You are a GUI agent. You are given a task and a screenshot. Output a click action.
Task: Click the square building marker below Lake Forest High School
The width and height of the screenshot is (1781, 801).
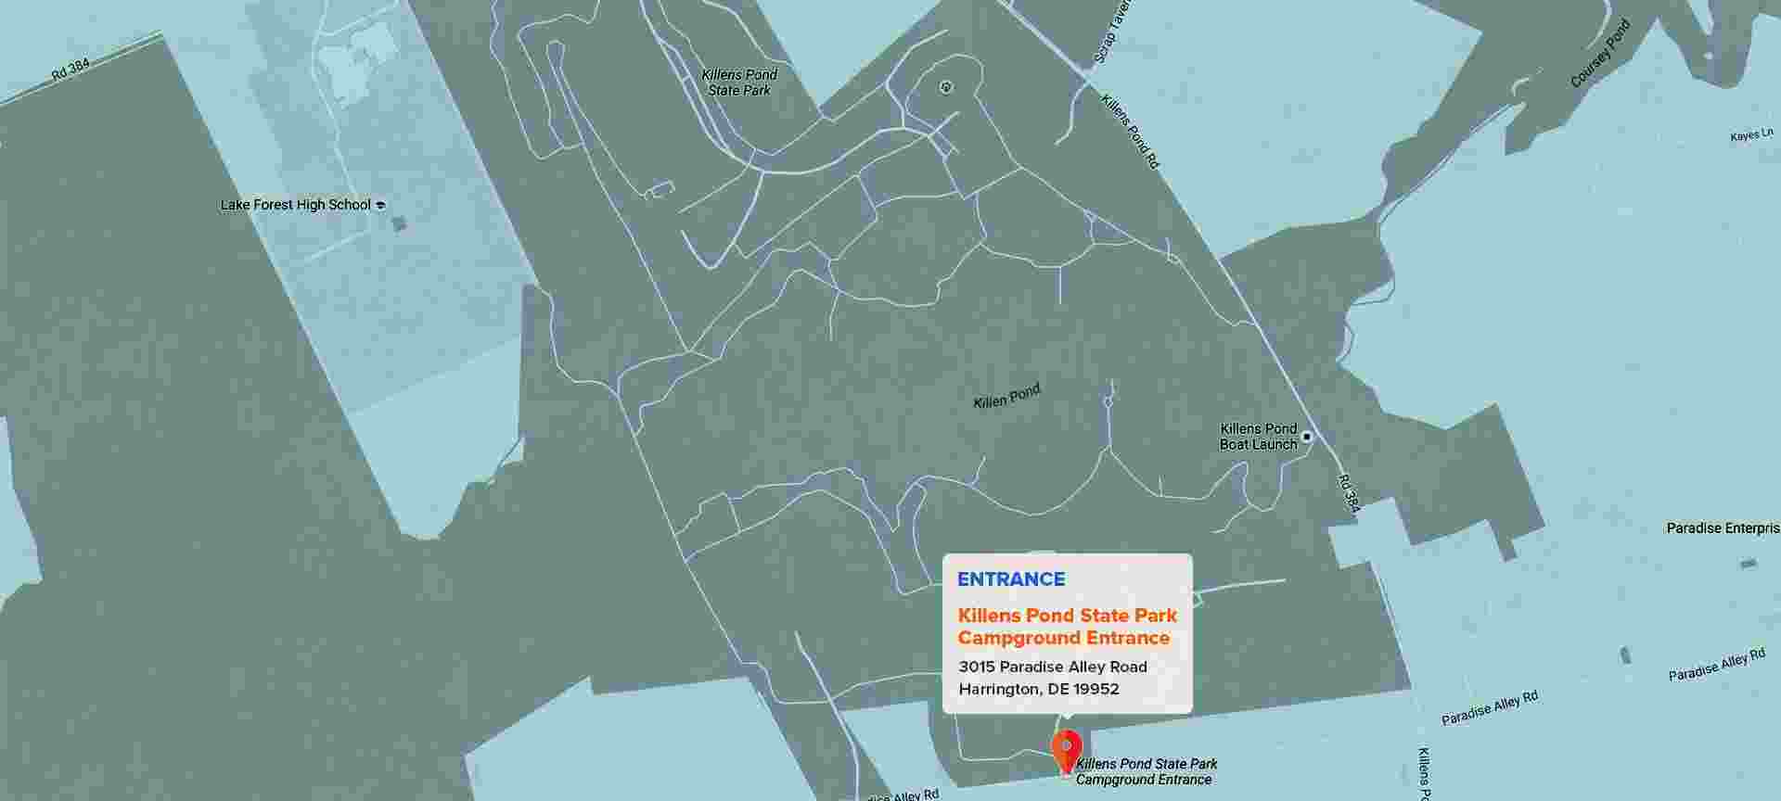click(x=399, y=223)
